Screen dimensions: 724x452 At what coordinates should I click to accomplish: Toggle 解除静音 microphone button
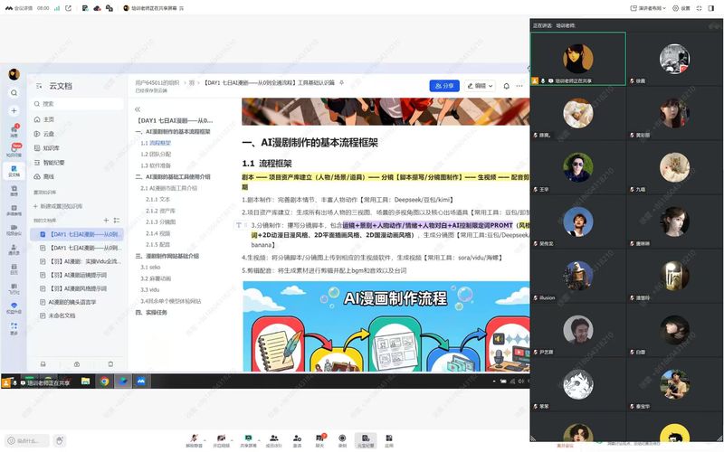pyautogui.click(x=193, y=440)
